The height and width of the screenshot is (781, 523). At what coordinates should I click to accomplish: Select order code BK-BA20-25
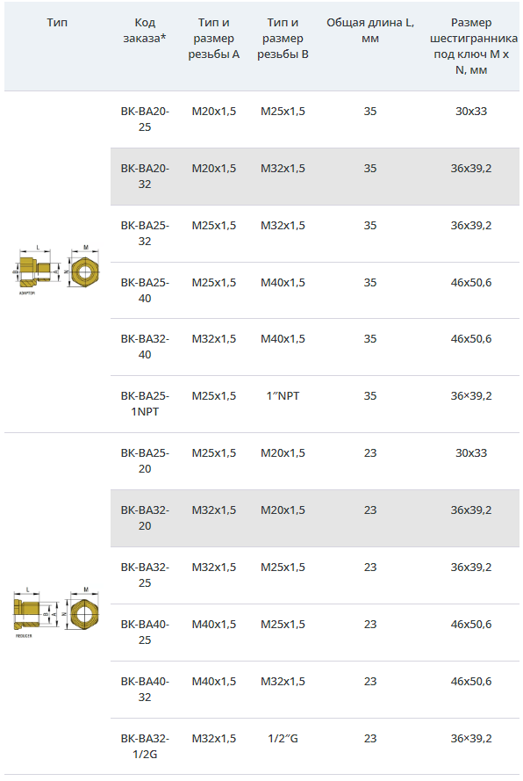point(145,119)
